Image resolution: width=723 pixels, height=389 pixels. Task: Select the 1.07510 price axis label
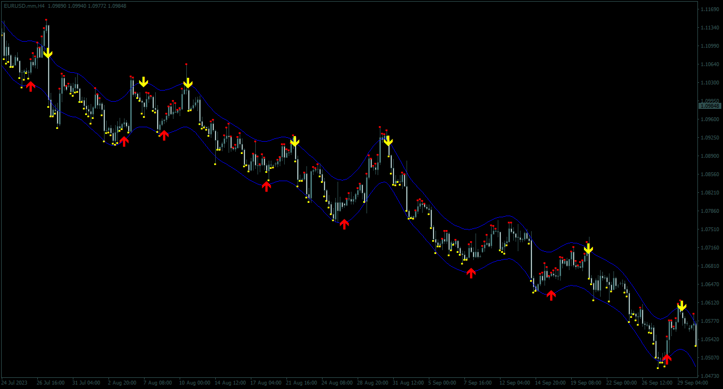[710, 230]
